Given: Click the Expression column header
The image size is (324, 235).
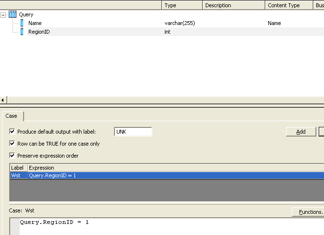Looking at the screenshot, I should [x=175, y=168].
